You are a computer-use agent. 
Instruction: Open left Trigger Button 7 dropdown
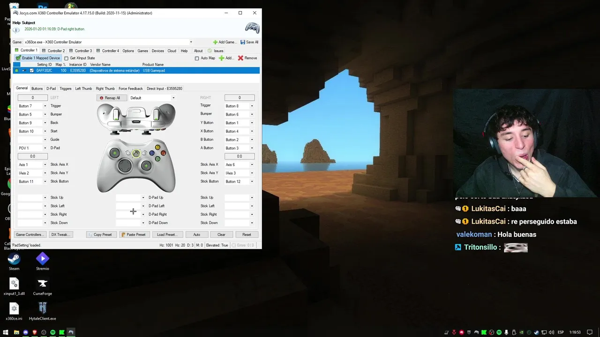coord(32,106)
